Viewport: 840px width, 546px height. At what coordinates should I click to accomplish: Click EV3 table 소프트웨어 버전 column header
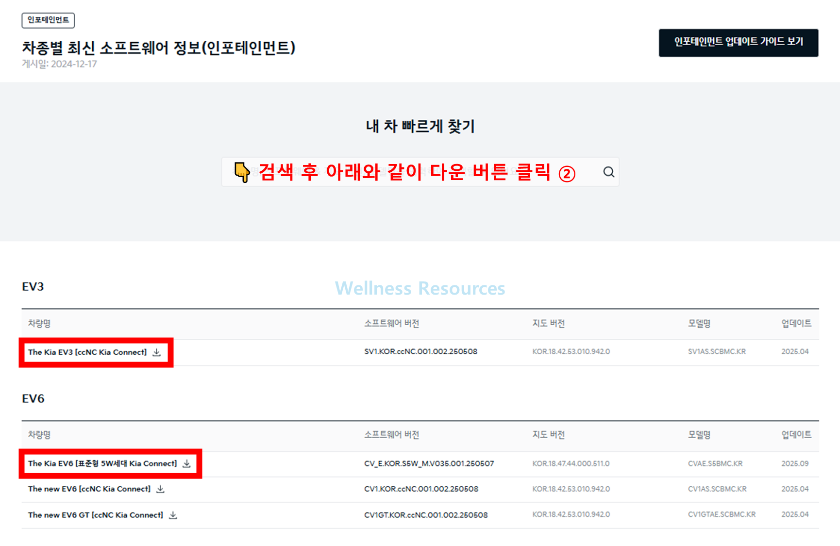click(391, 324)
